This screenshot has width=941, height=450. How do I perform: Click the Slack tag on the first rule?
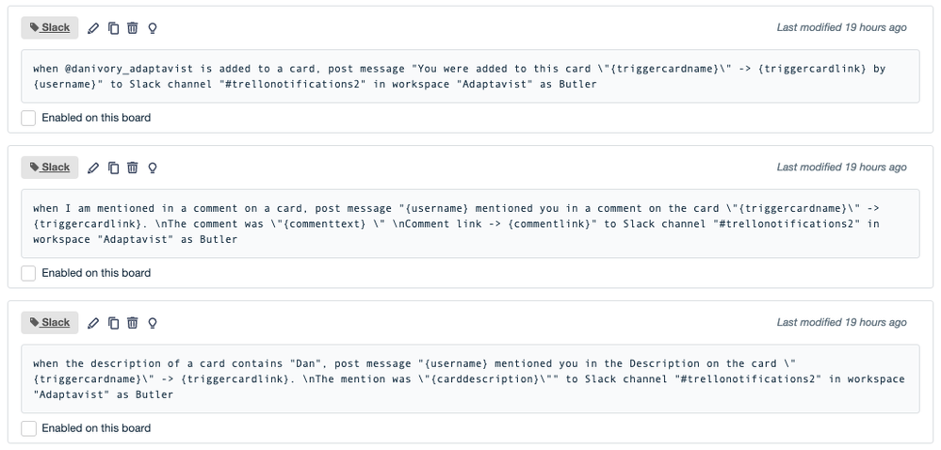50,27
